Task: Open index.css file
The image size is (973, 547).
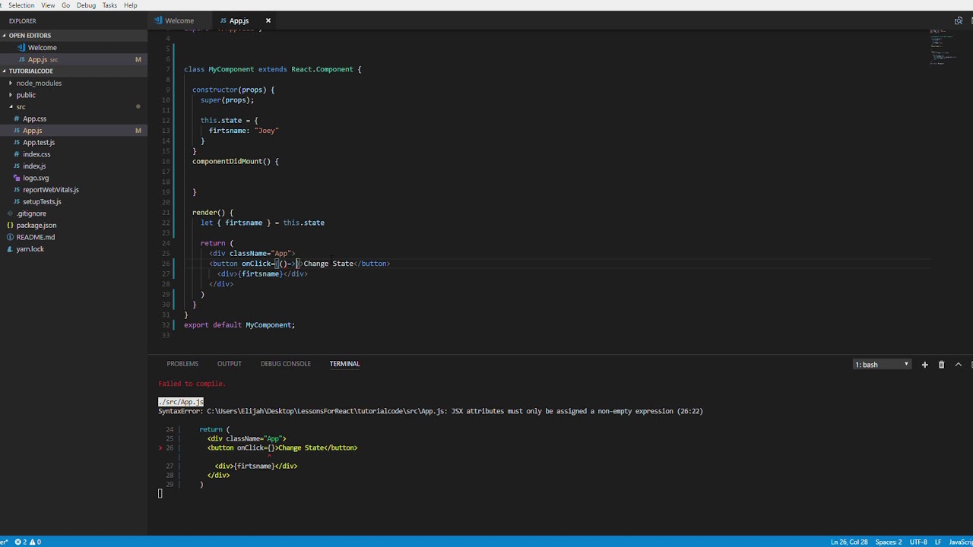Action: [x=36, y=154]
